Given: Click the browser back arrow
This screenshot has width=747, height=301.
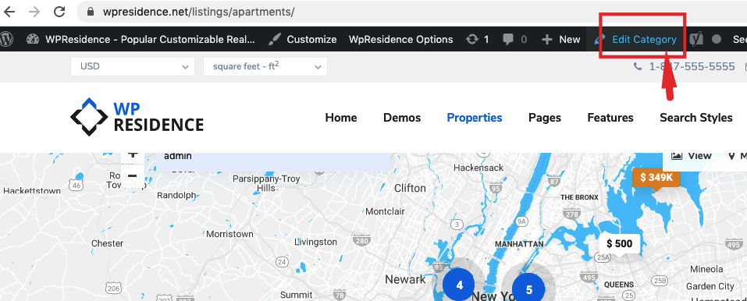Looking at the screenshot, I should [x=9, y=12].
